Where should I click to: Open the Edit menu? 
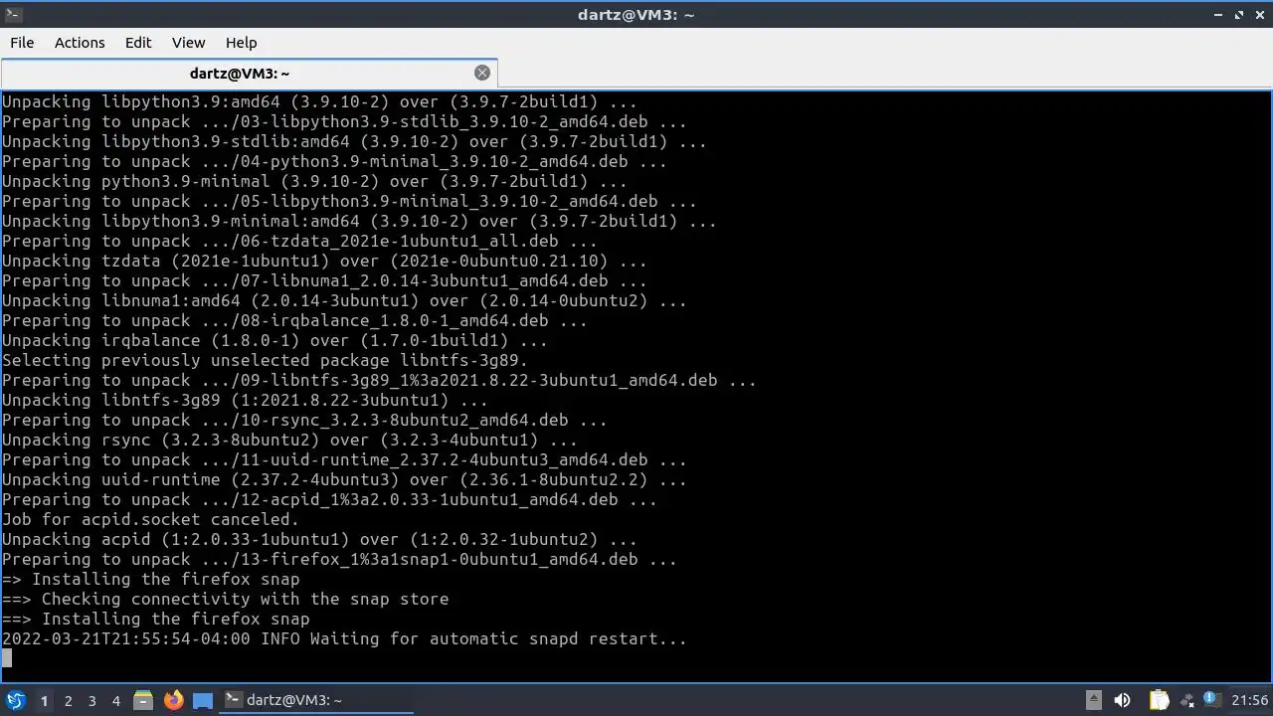138,43
